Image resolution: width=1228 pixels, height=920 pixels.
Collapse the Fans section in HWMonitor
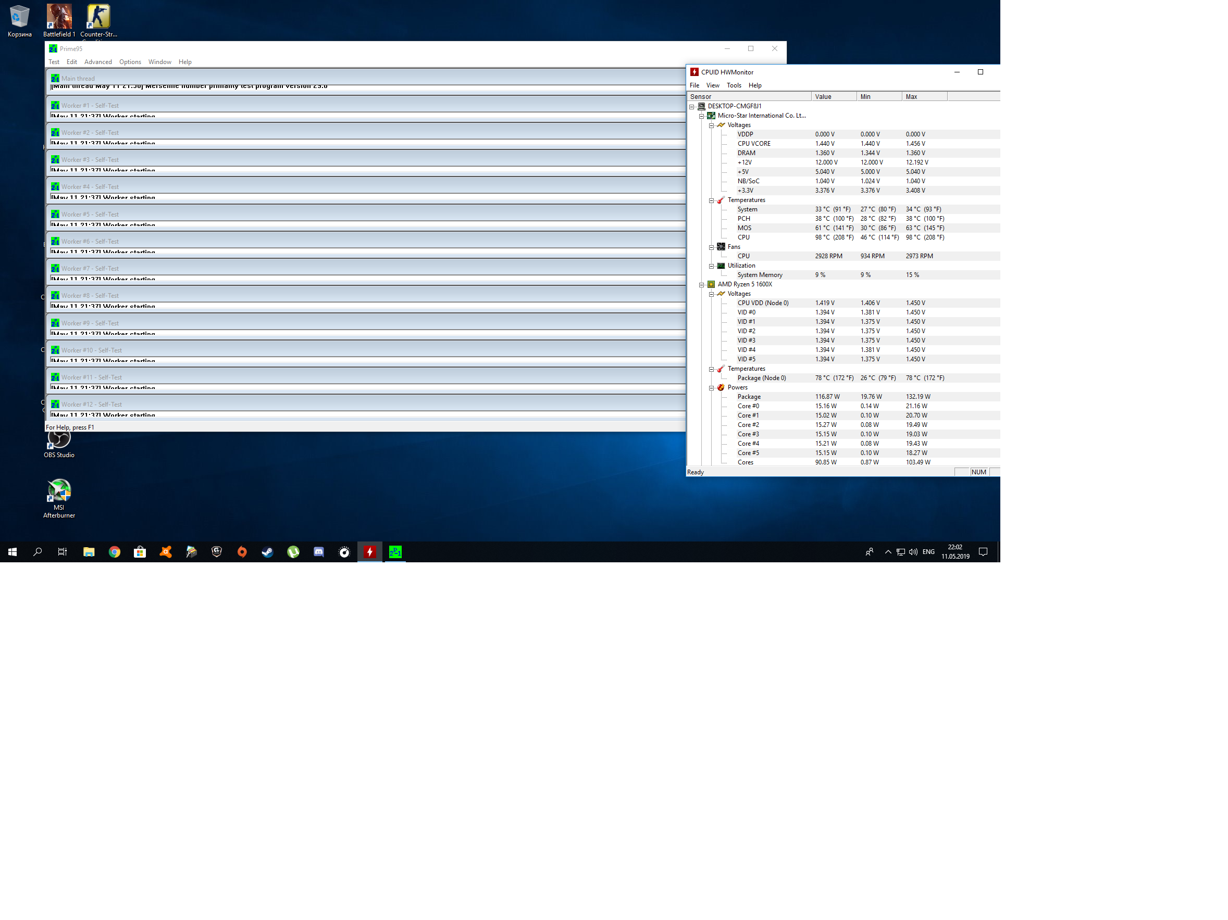click(711, 247)
